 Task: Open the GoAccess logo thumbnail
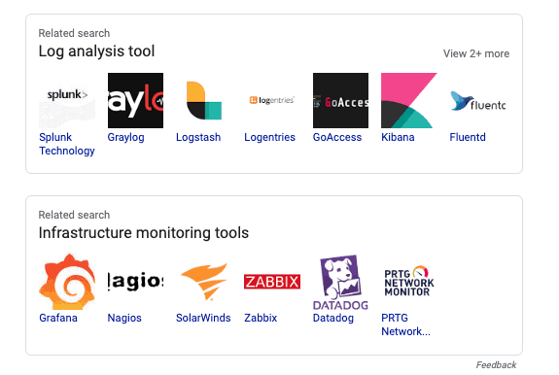[x=340, y=100]
